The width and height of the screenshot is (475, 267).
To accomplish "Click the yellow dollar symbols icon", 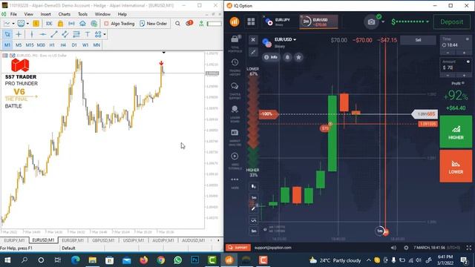I will point(36,23).
